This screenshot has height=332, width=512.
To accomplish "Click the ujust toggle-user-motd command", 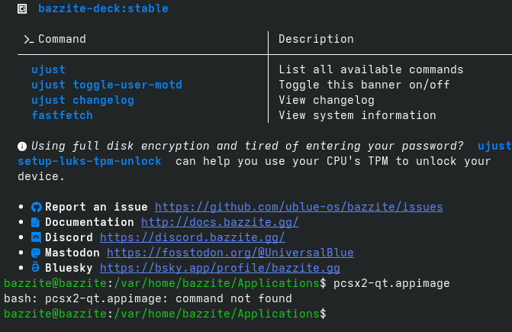I will point(107,85).
